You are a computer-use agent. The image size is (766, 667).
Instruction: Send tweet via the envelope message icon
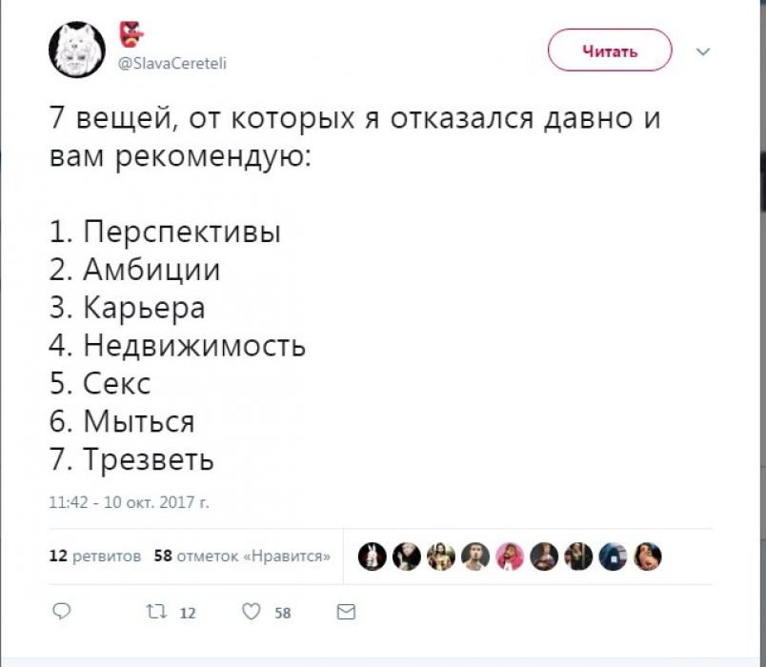coord(347,611)
